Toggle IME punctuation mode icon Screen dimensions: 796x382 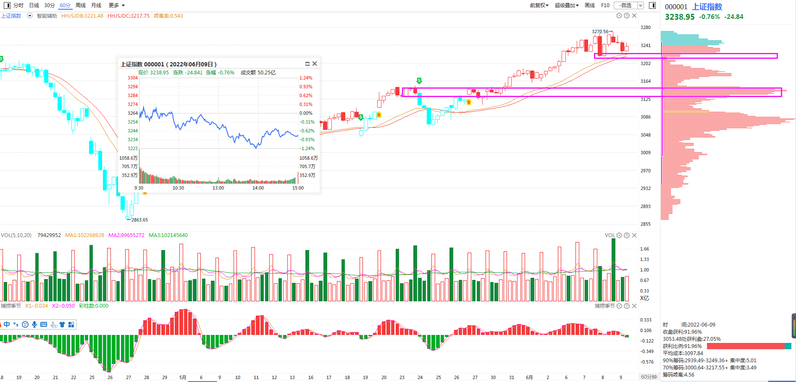pos(16,324)
